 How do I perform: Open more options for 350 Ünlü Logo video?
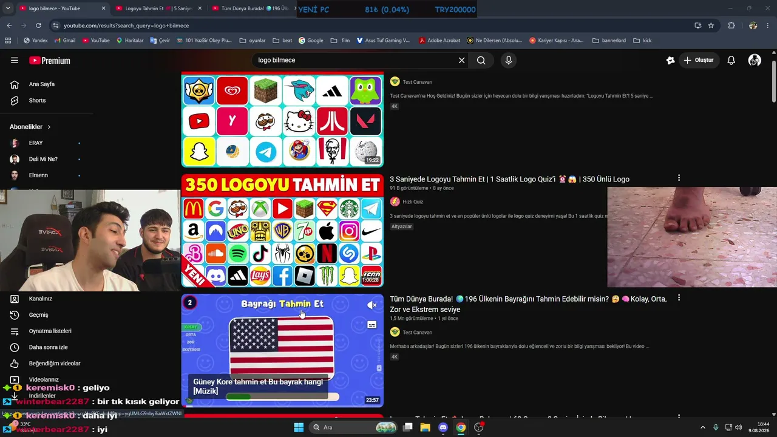pyautogui.click(x=679, y=178)
